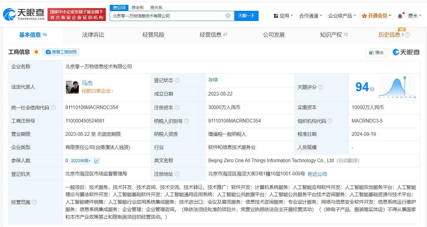Click taxpayer ID 91110108MACRNDC354 in 纳税人识别号 row
427x227 pixels.
pyautogui.click(x=235, y=121)
